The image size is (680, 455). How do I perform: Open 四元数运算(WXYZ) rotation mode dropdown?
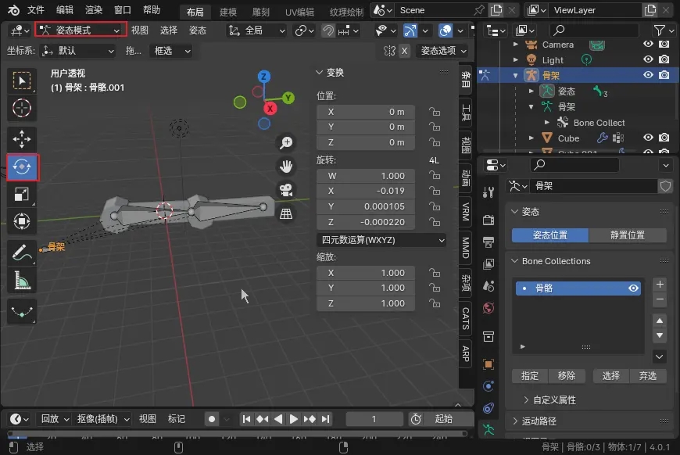381,240
